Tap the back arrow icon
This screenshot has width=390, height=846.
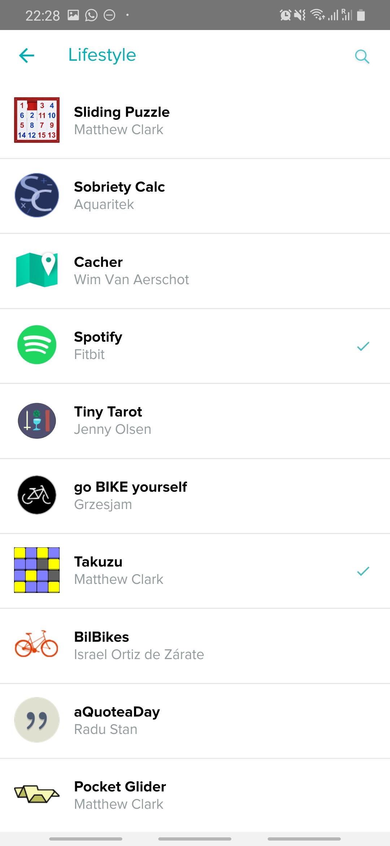27,56
